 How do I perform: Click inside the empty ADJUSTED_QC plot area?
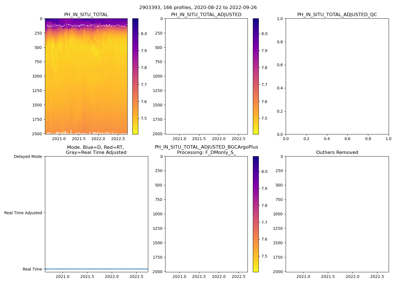(x=337, y=76)
